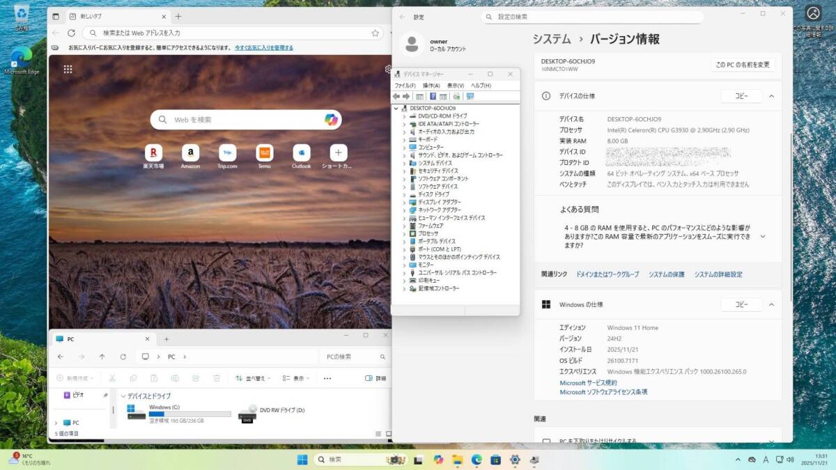Click the このPCの名前を変更 button
This screenshot has width=836, height=470.
tap(743, 65)
